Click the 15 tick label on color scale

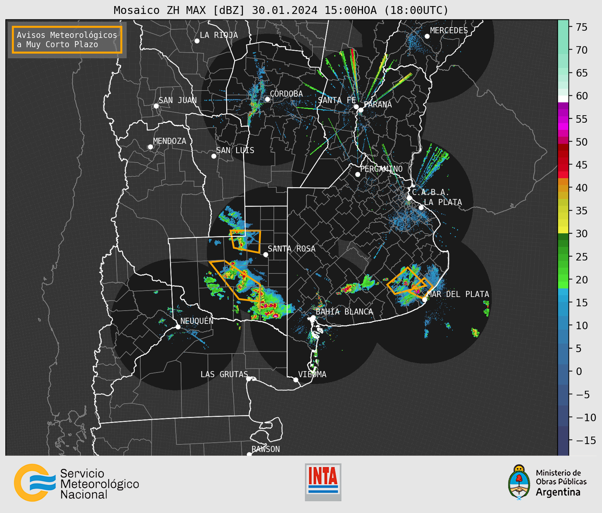581,303
